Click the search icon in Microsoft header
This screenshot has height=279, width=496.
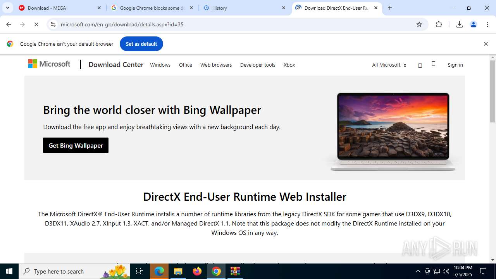coord(420,65)
